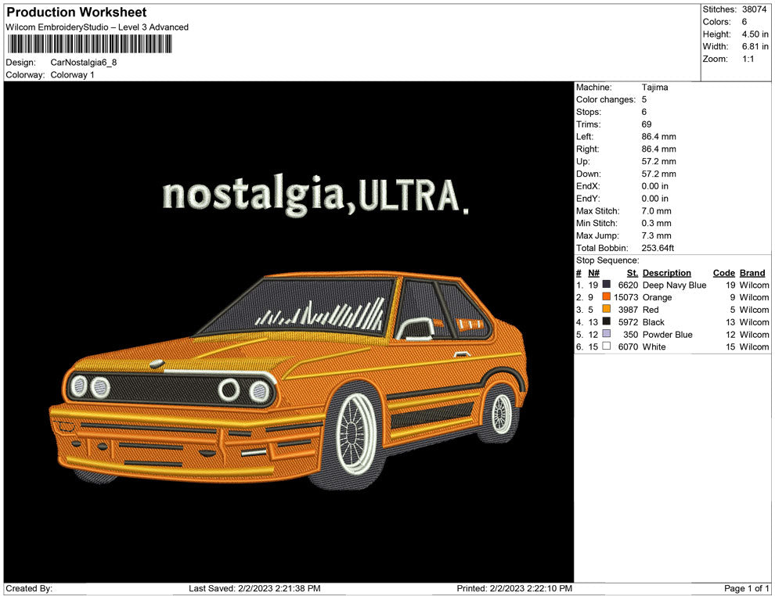Click the Tajima machine value
775x596 pixels.
(654, 88)
